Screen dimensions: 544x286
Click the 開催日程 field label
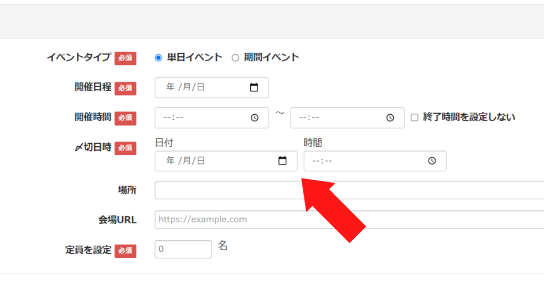point(92,87)
